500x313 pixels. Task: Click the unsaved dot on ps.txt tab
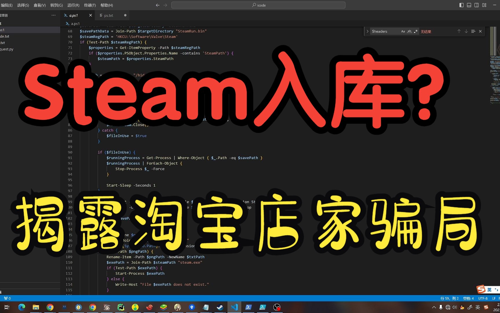coord(125,15)
